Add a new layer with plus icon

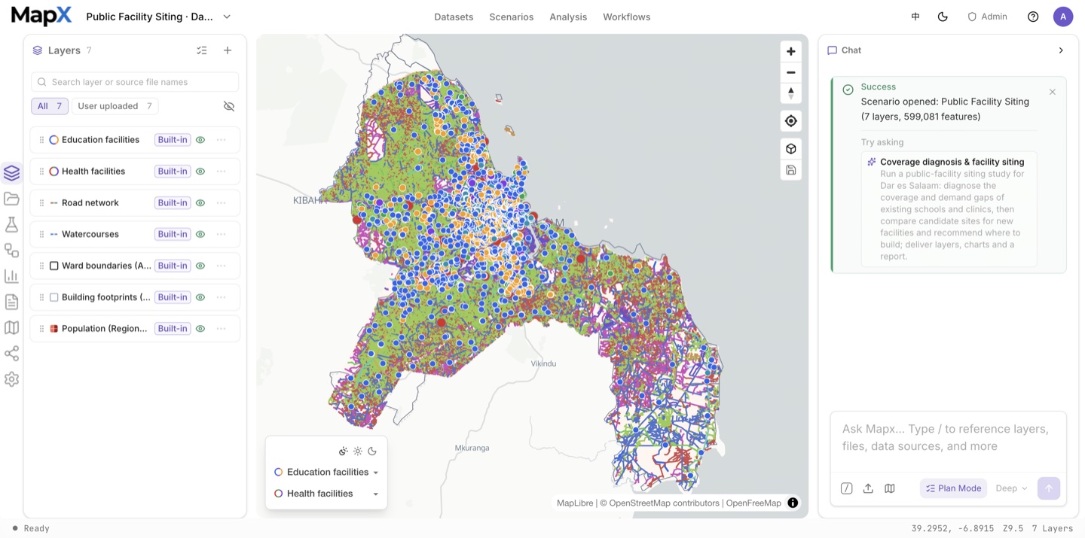228,50
